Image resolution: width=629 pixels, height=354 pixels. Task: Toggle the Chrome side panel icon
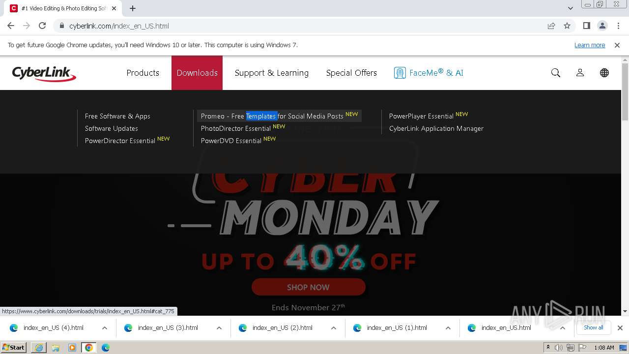pyautogui.click(x=587, y=26)
